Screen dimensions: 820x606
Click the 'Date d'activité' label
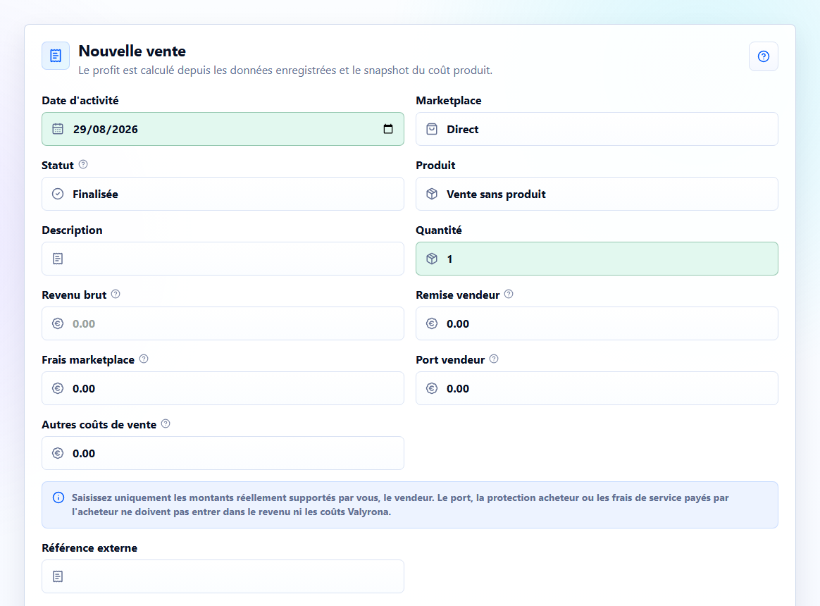[80, 101]
